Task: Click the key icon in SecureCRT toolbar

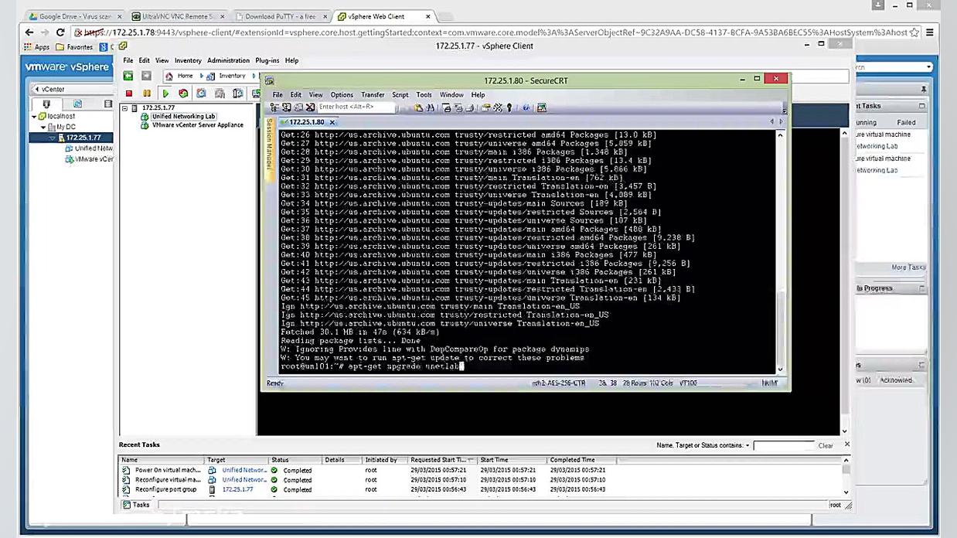Action: tap(509, 107)
